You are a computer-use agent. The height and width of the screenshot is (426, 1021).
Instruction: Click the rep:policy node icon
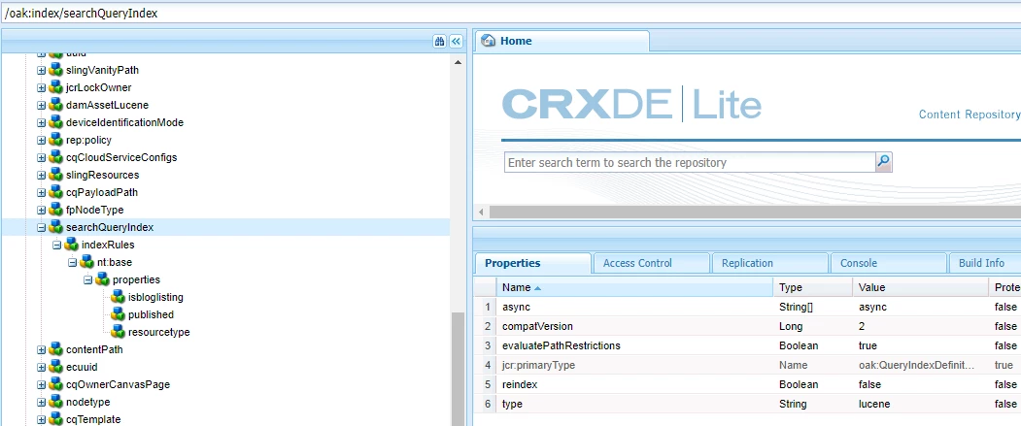pyautogui.click(x=55, y=141)
